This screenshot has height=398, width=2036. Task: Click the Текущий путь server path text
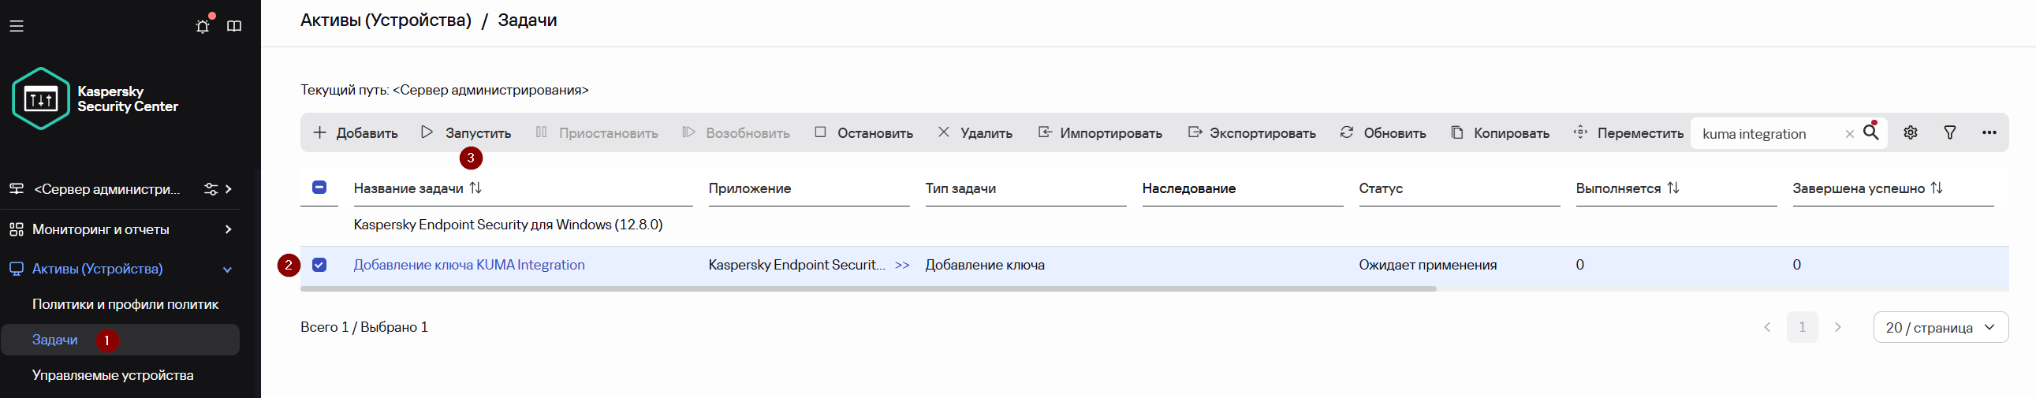(444, 90)
